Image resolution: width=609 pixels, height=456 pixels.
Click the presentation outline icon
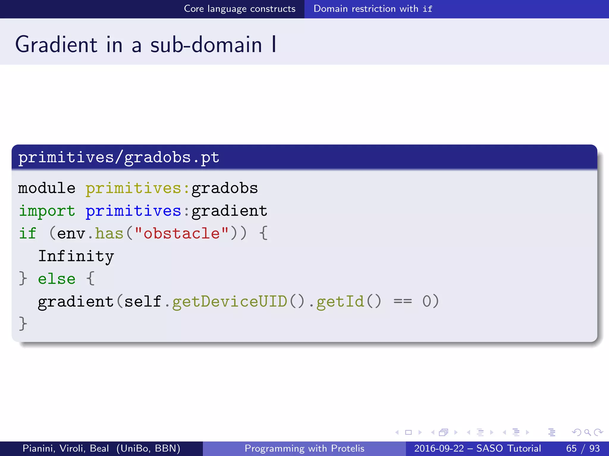click(x=552, y=432)
